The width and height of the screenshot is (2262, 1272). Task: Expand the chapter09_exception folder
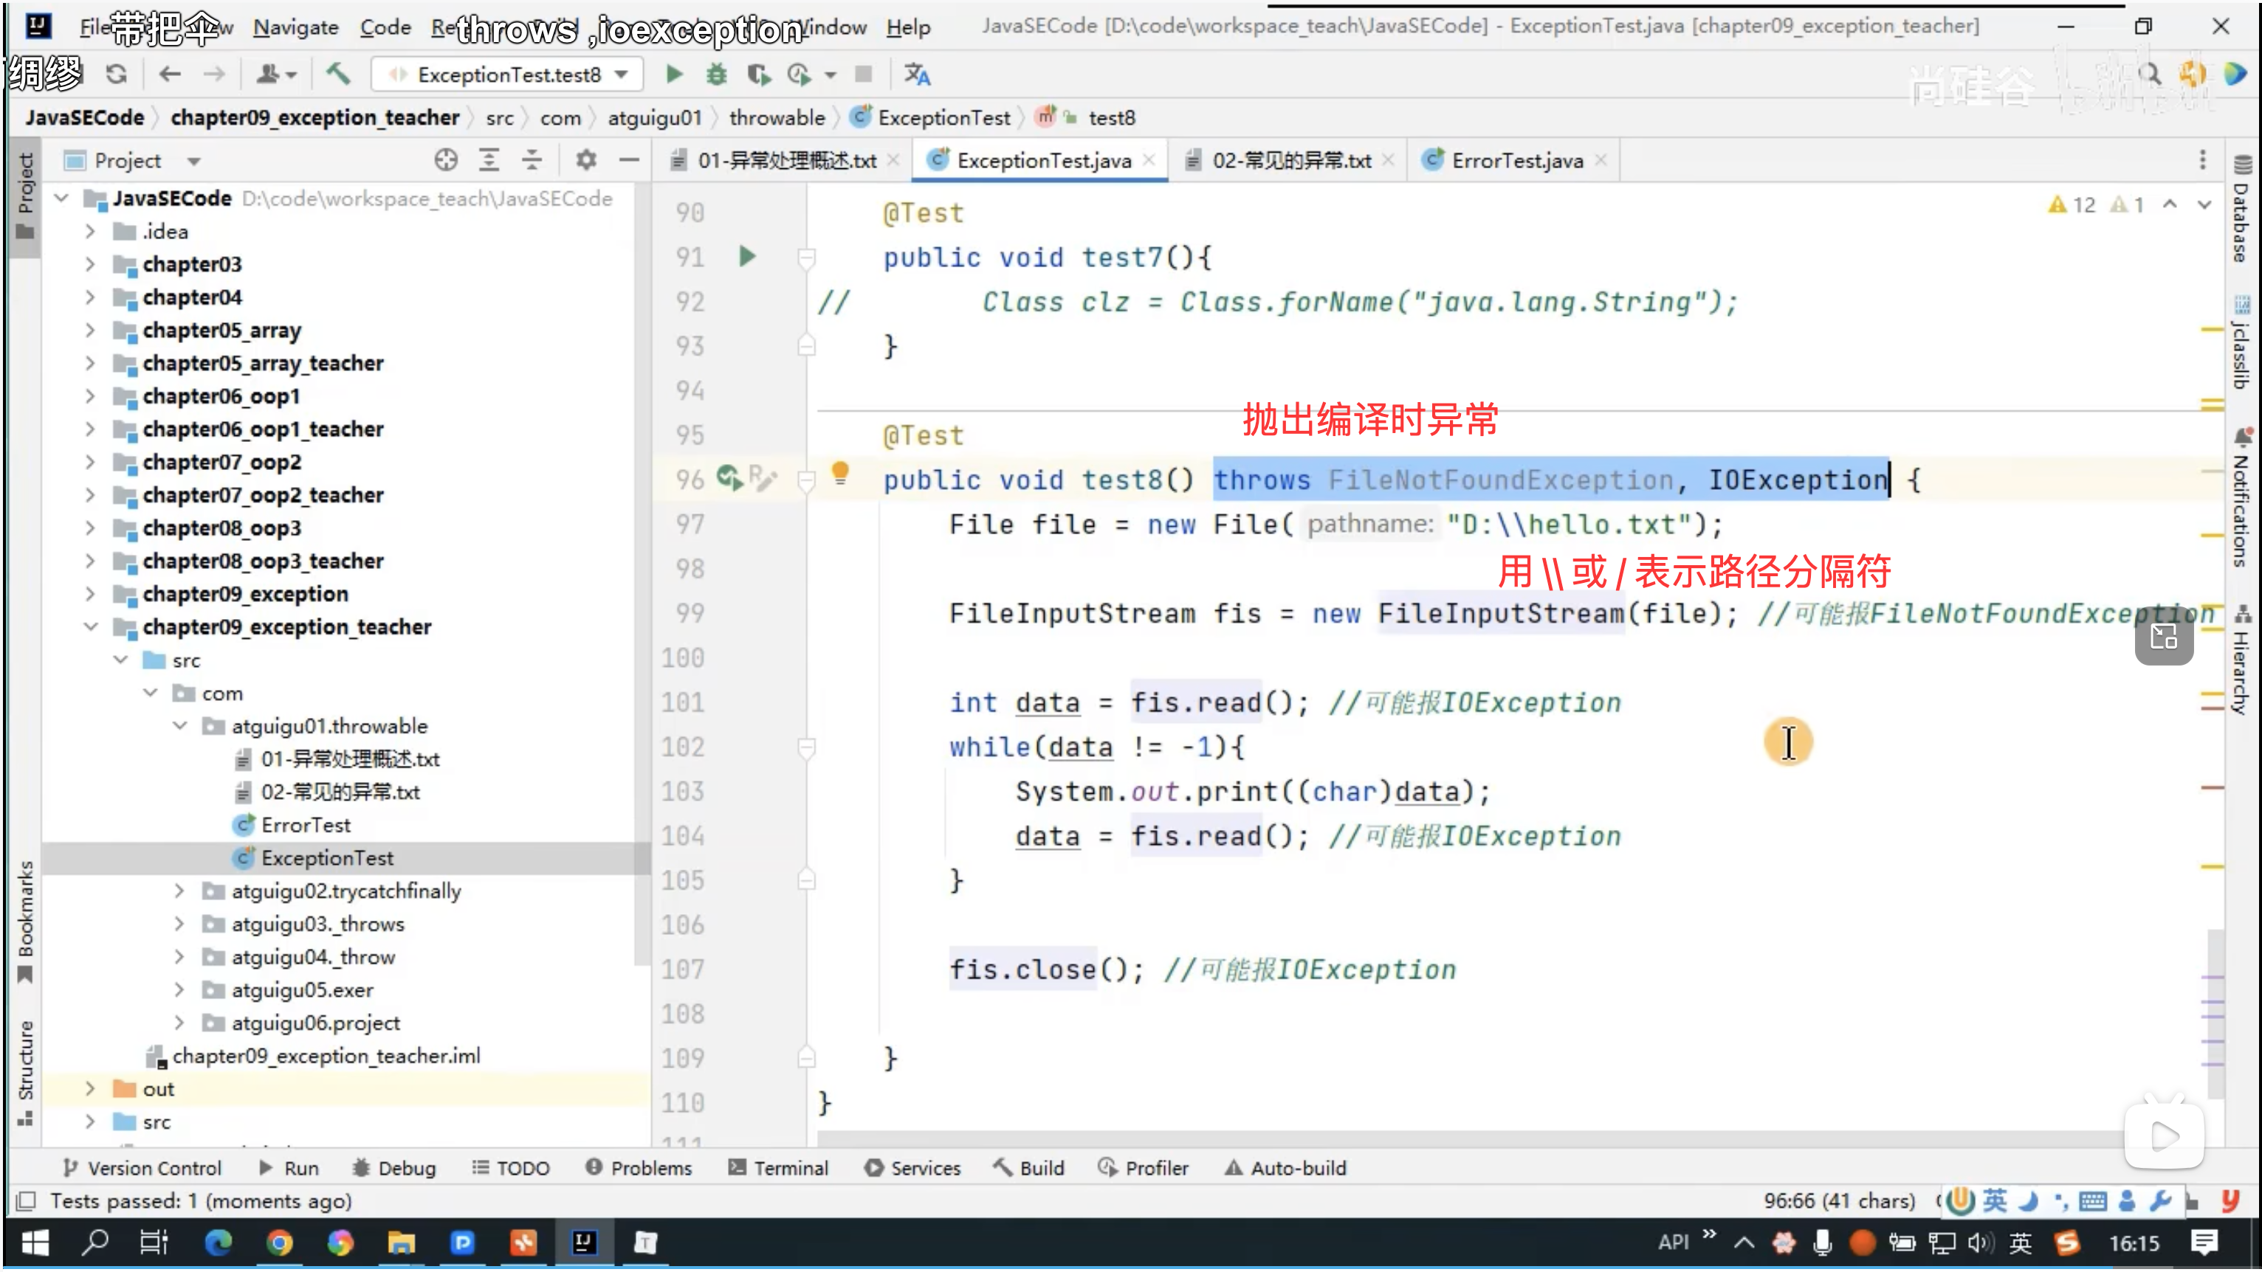pyautogui.click(x=91, y=594)
